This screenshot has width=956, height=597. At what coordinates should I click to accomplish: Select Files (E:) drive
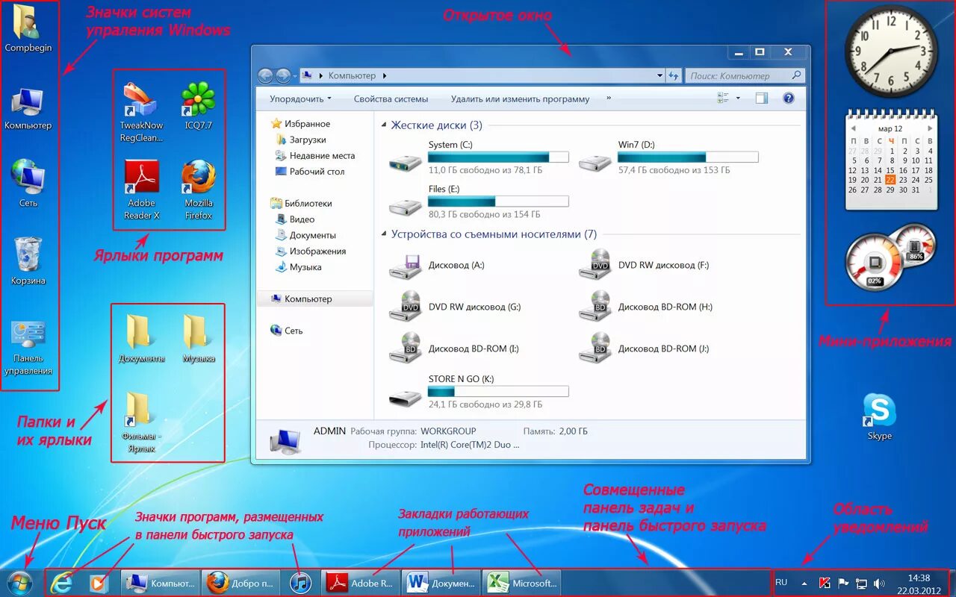tap(479, 201)
